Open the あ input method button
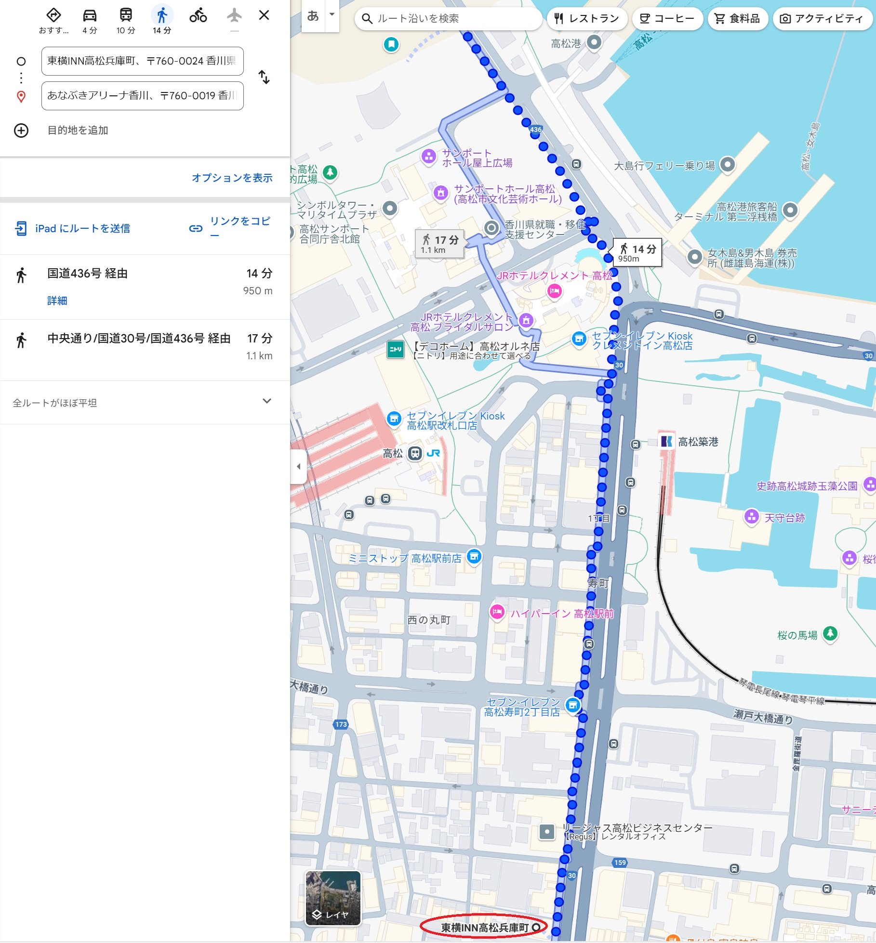876x943 pixels. (x=313, y=16)
